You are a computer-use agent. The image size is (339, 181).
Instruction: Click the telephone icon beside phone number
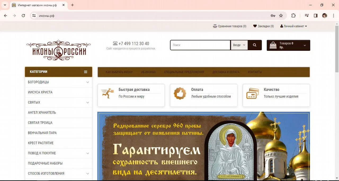[115, 43]
